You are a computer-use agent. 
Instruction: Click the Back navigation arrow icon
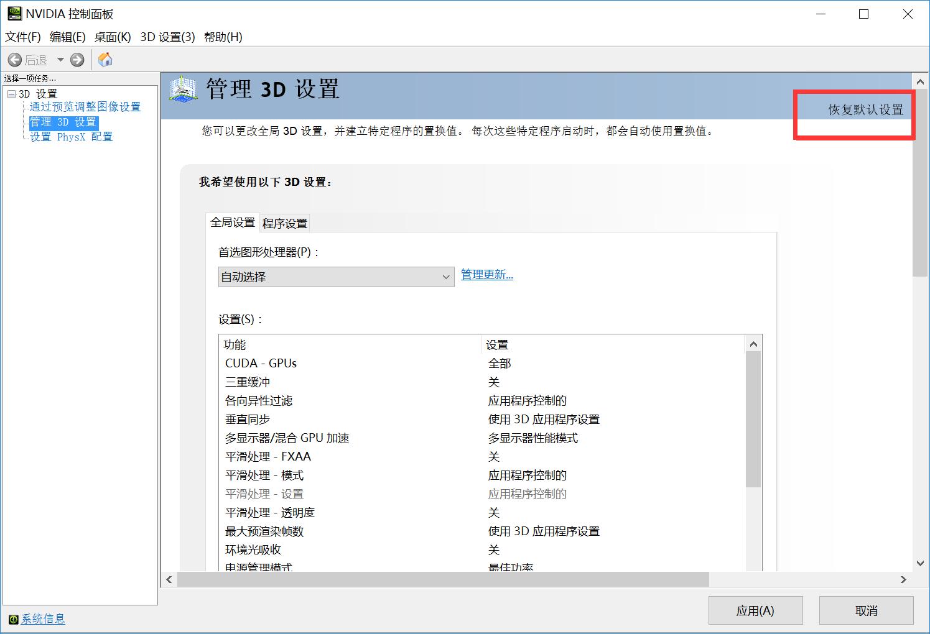pos(15,59)
